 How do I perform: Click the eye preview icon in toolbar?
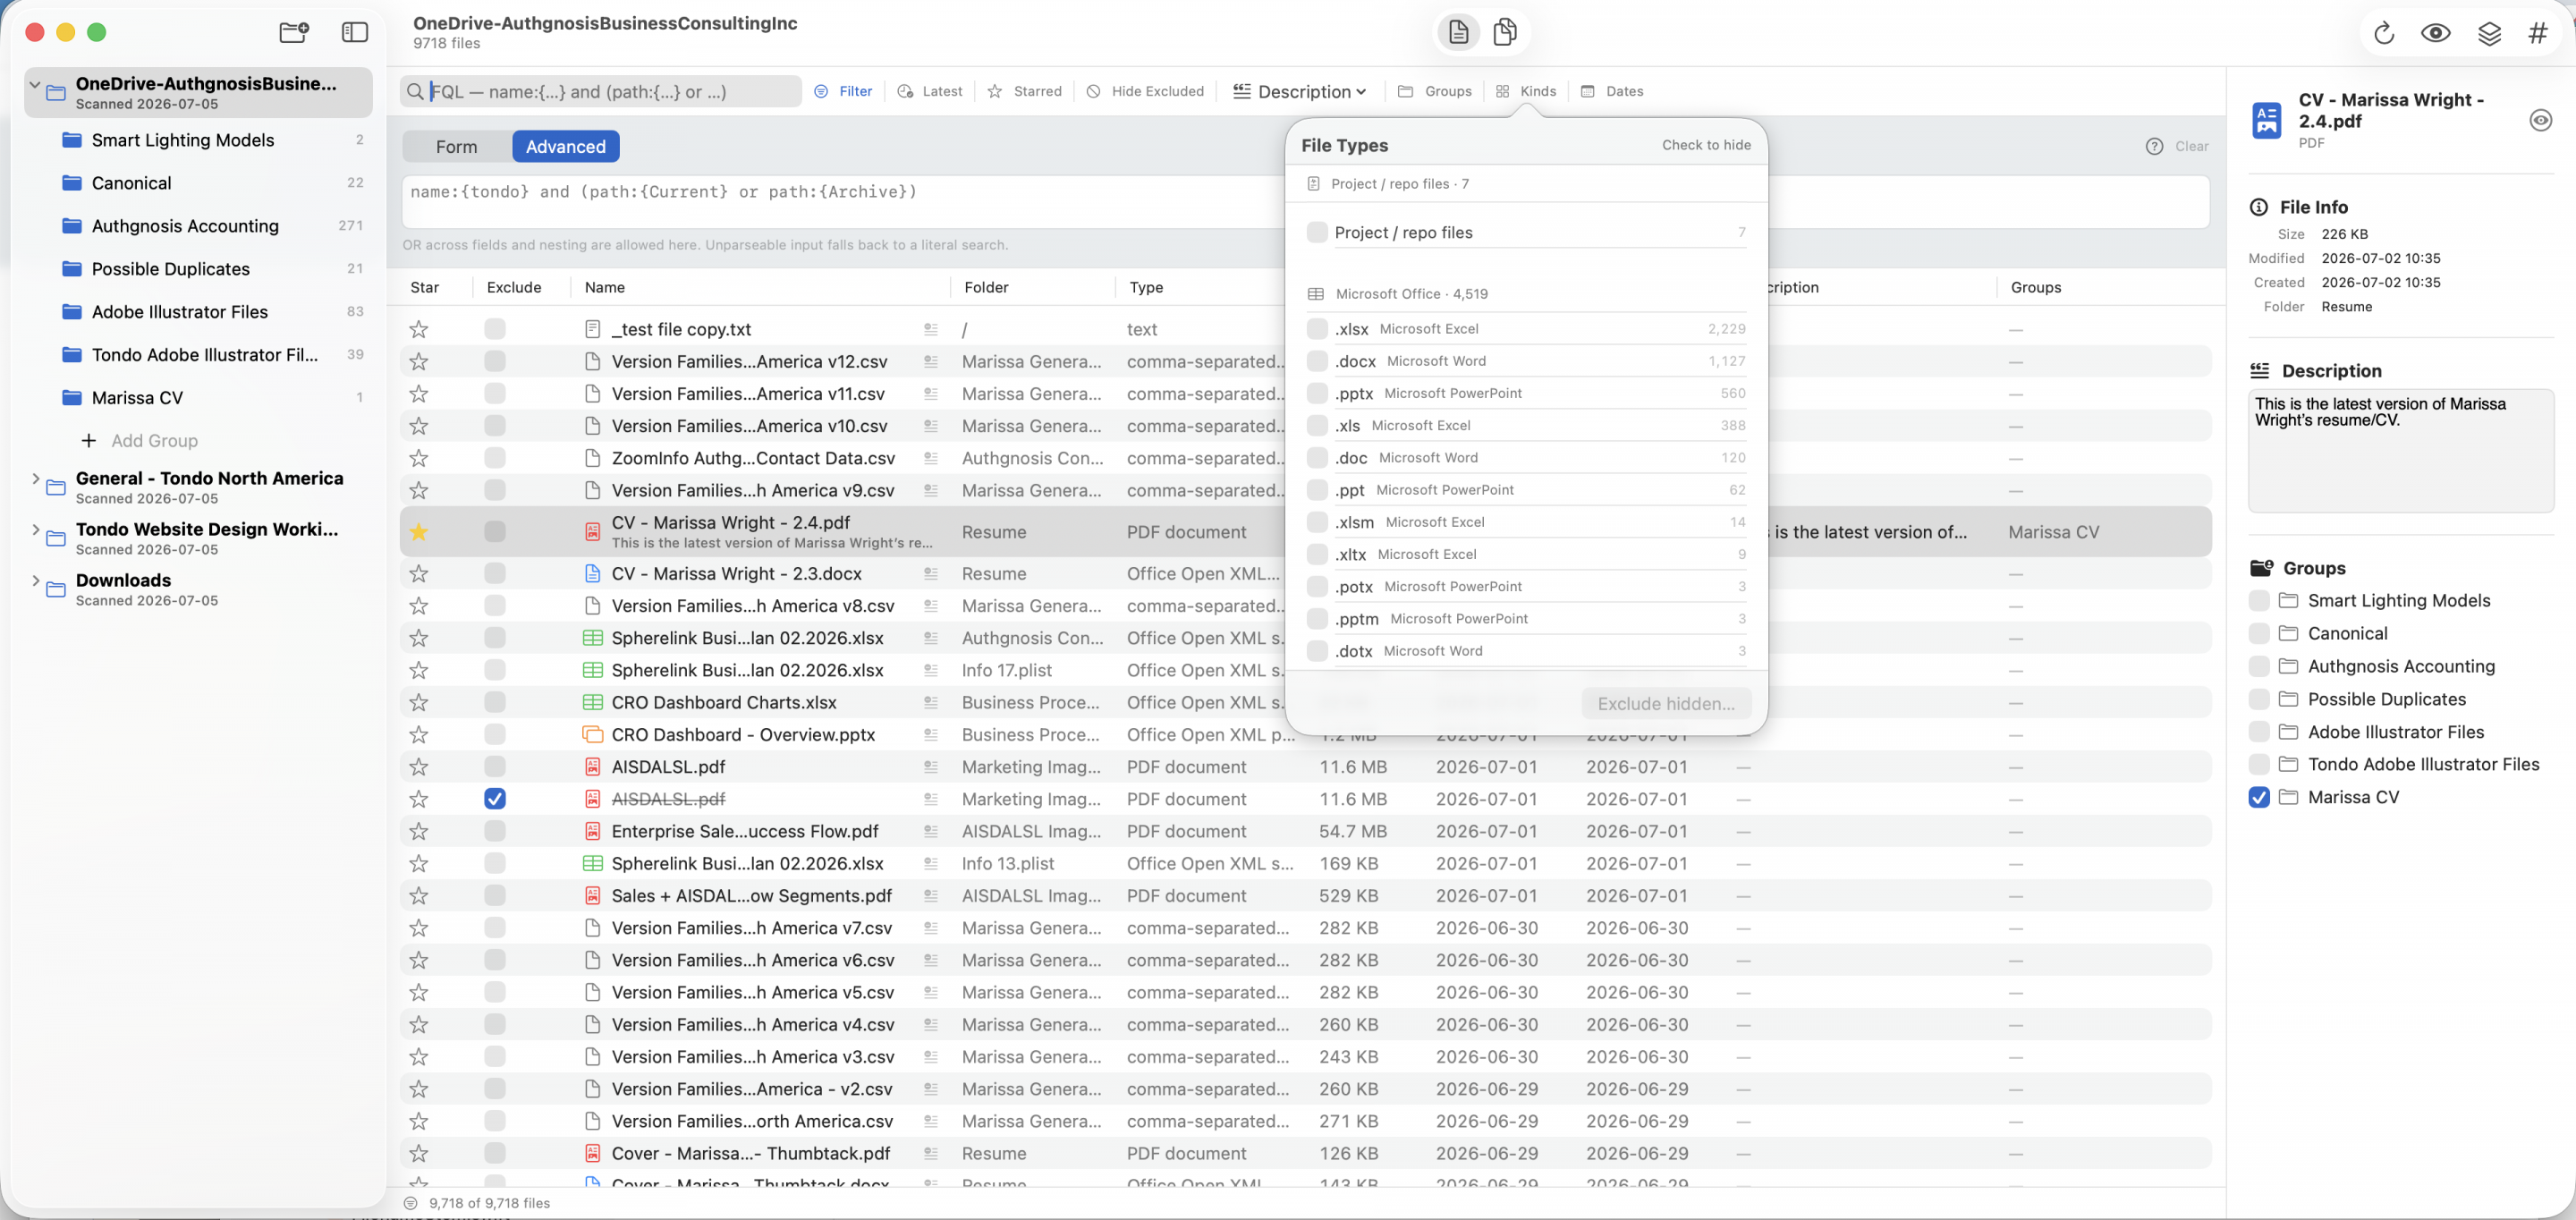pos(2436,33)
